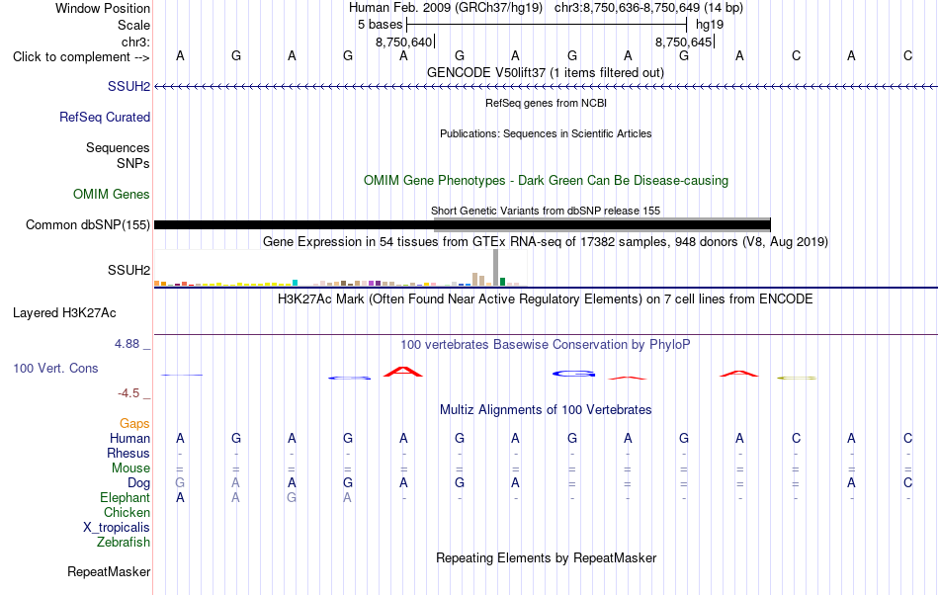Click the tall gray bar in GTEx chart
The image size is (939, 595).
point(495,268)
